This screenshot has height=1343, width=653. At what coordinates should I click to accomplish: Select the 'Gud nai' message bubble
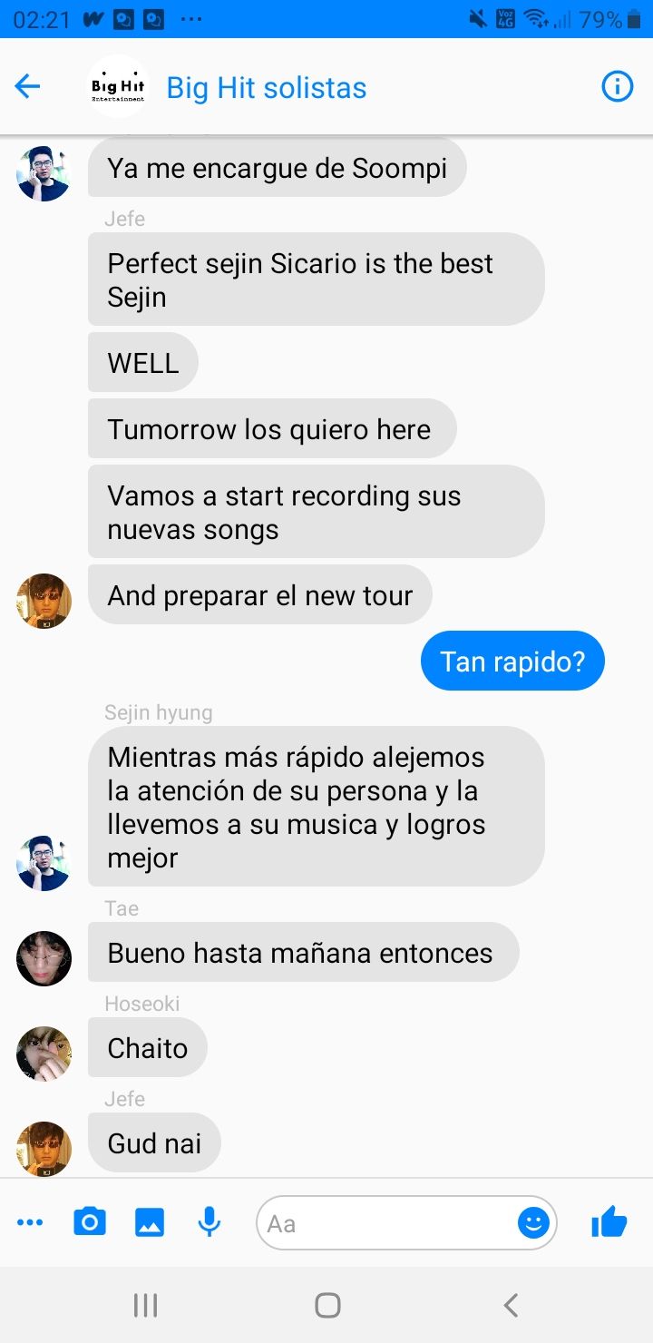coord(154,1142)
